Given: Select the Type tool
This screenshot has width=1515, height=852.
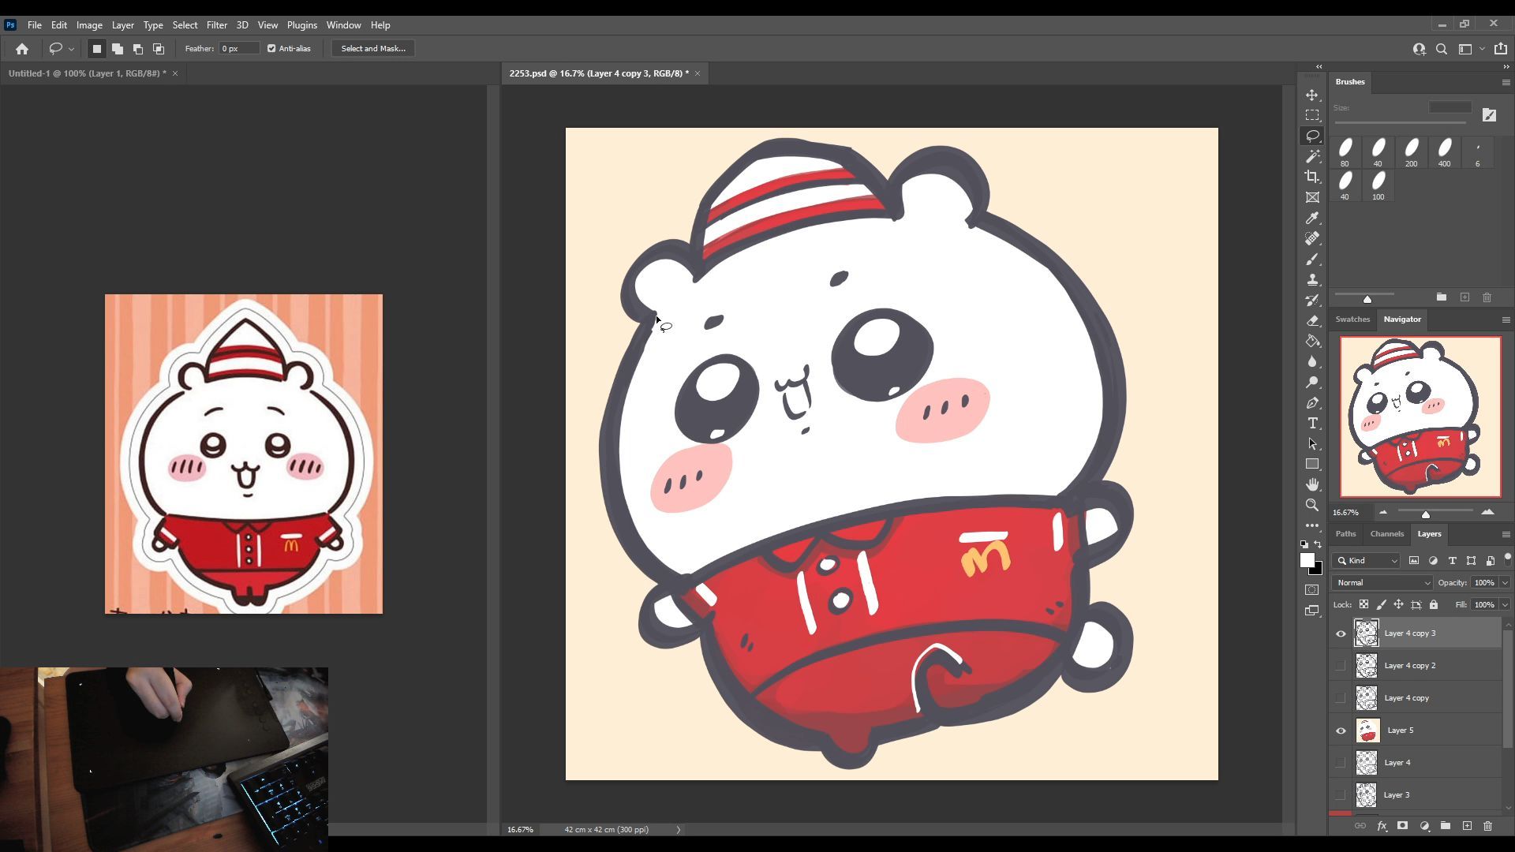Looking at the screenshot, I should 1312,423.
